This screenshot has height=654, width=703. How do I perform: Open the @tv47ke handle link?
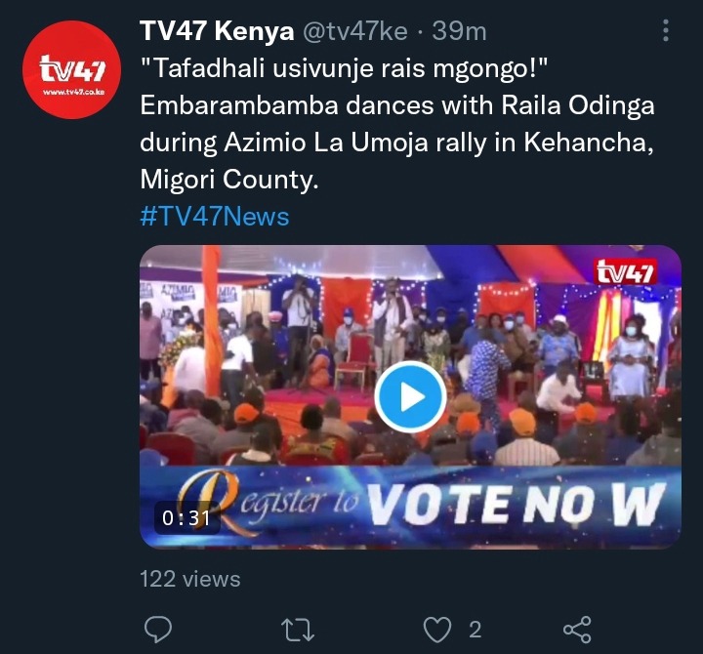pos(355,31)
